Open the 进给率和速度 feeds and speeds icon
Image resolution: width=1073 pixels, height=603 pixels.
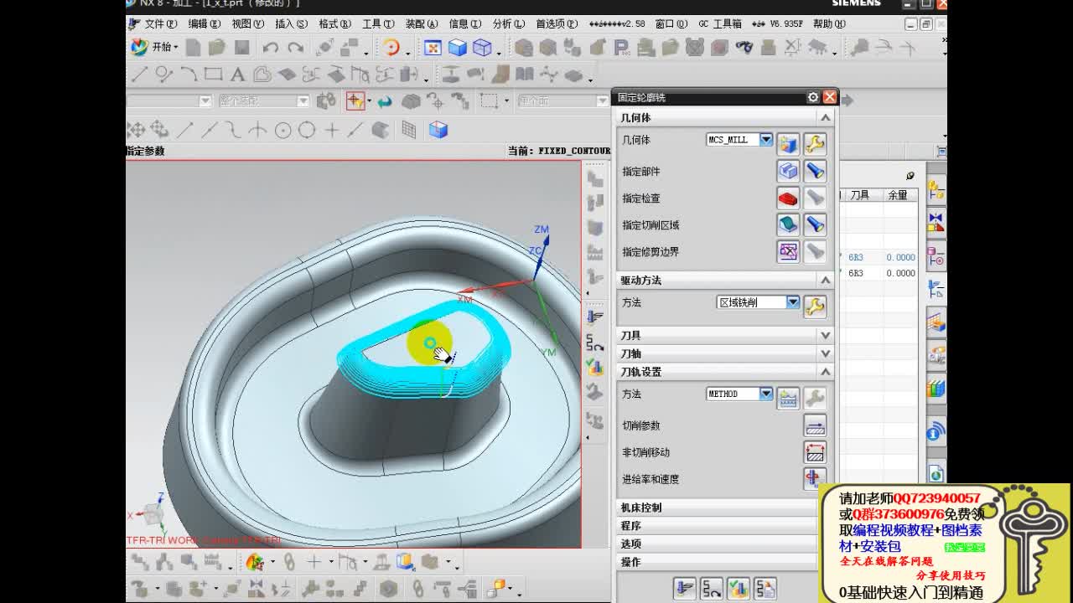click(x=814, y=479)
